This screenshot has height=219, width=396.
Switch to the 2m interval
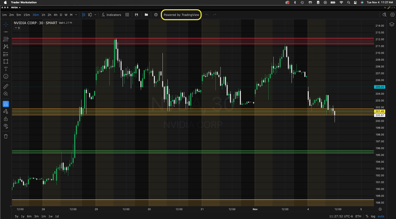12,15
